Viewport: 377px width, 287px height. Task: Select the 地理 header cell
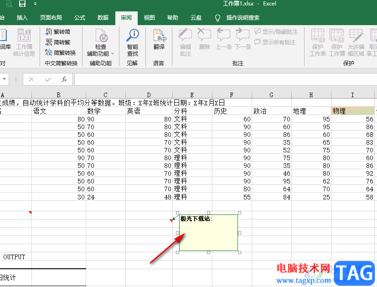311,111
